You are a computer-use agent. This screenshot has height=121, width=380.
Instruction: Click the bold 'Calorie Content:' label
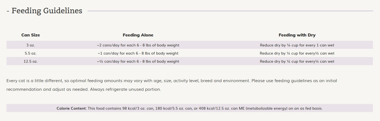(x=72, y=108)
